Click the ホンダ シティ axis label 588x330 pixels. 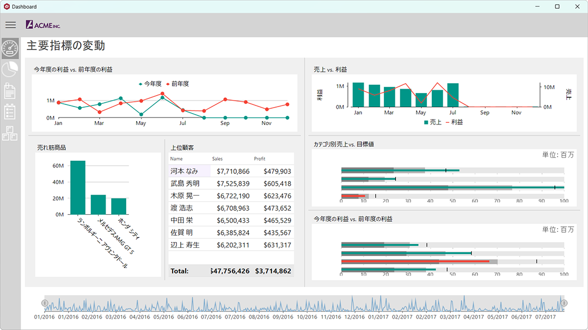coord(128,228)
